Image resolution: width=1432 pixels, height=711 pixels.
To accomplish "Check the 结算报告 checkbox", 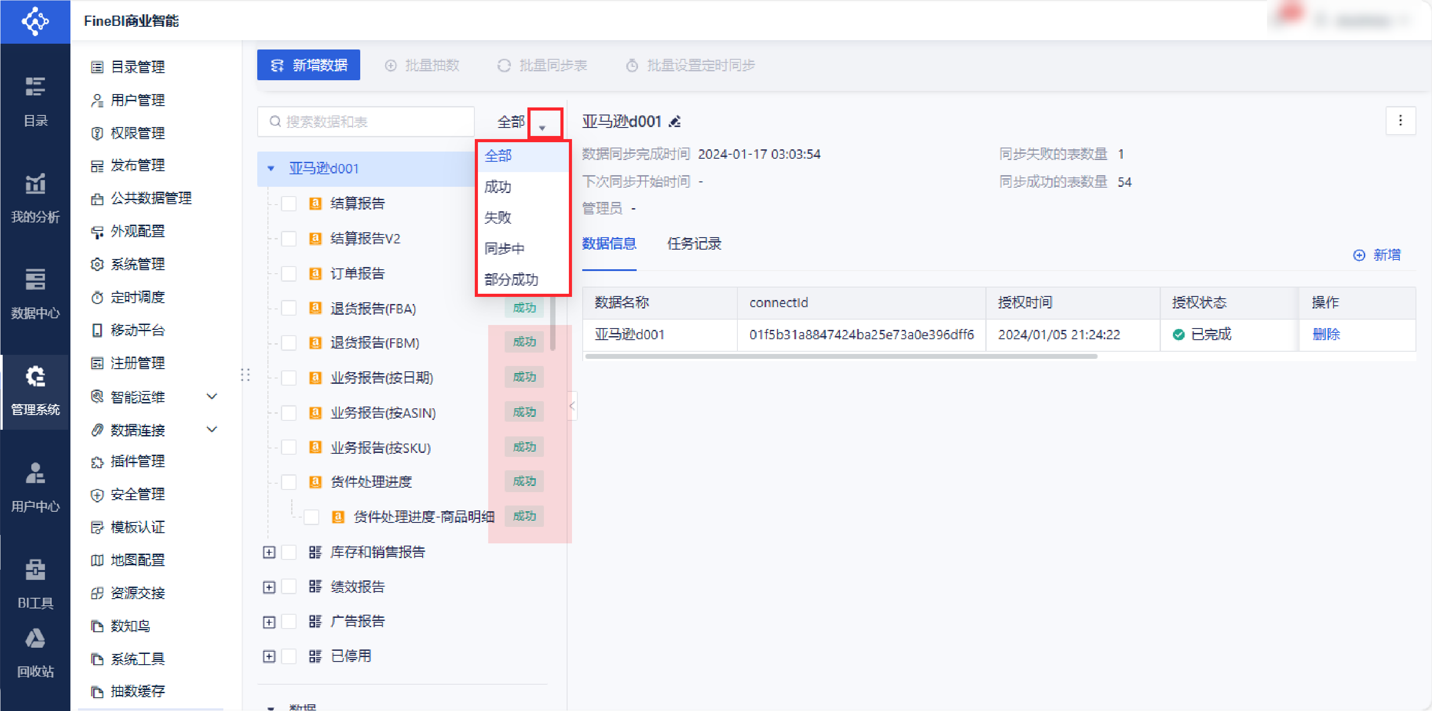I will [288, 203].
